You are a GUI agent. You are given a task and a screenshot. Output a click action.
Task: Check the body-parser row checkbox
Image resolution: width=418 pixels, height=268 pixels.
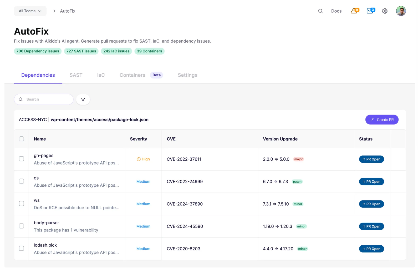point(22,226)
